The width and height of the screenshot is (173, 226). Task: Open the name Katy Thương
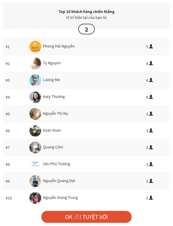coord(54,97)
